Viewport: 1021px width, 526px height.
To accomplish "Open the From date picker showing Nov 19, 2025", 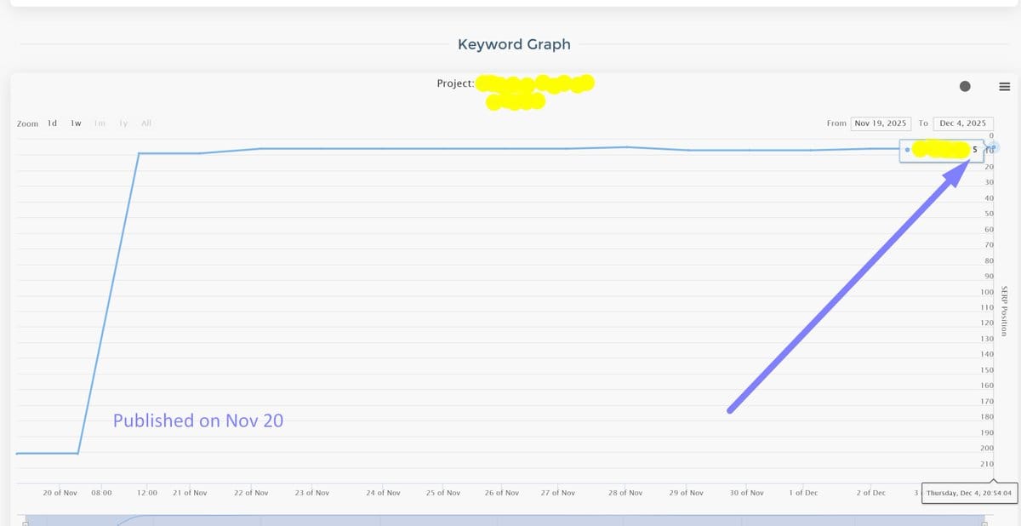I will [x=881, y=123].
